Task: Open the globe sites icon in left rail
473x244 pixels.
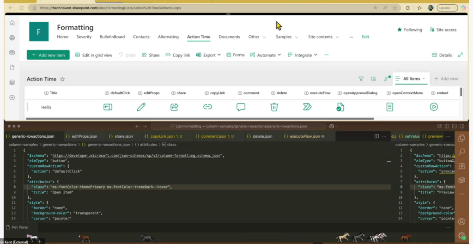Action: (x=12, y=38)
